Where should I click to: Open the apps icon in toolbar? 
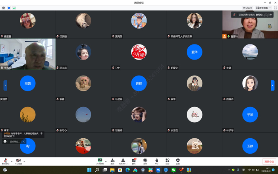(167, 160)
